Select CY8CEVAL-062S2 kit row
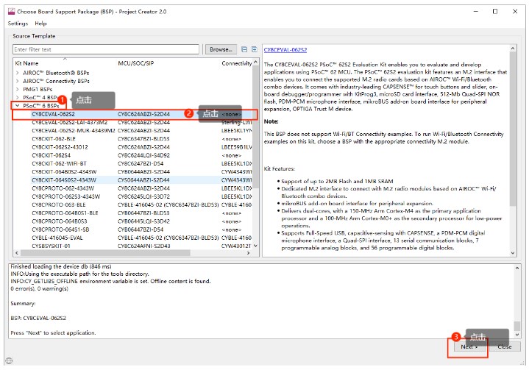This screenshot has height=370, width=529. pos(134,114)
